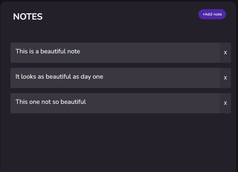Click the empty area below the notes list
The height and width of the screenshot is (172, 238).
coord(119,142)
